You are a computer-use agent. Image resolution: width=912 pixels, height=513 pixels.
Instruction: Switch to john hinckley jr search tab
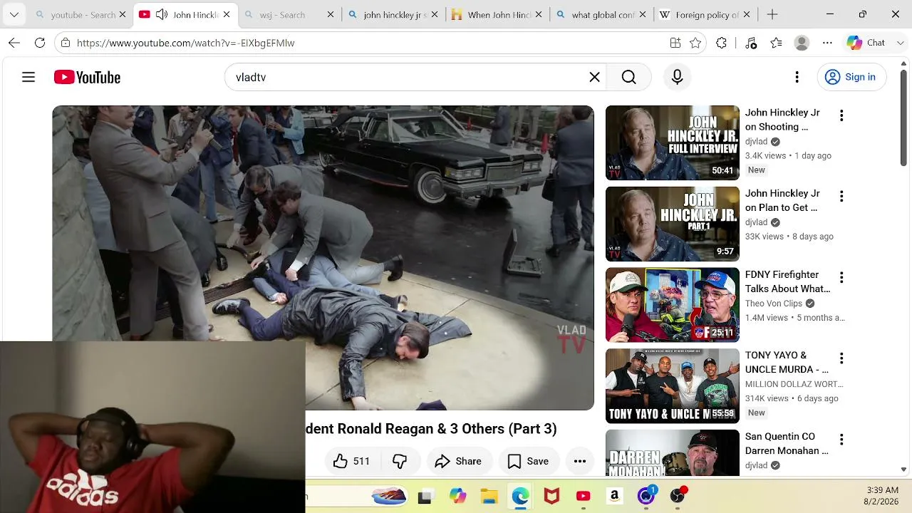click(x=394, y=14)
